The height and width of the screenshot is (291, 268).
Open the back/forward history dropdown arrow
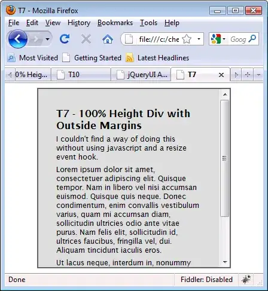[x=47, y=39]
